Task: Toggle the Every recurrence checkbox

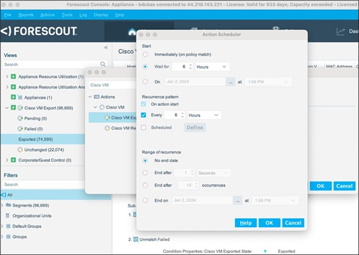Action: [144, 115]
